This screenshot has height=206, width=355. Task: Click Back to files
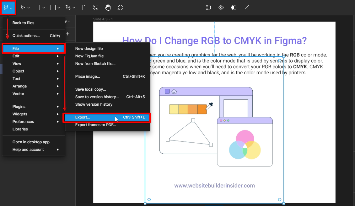[x=34, y=23]
